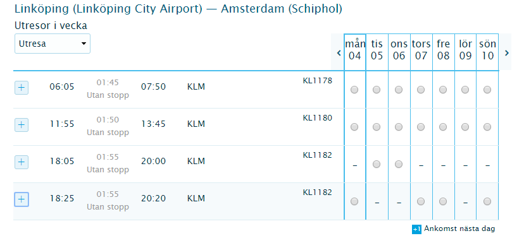Select 18:05 KL1182 flight on Wednesday 06
This screenshot has height=243, width=524.
(399, 164)
